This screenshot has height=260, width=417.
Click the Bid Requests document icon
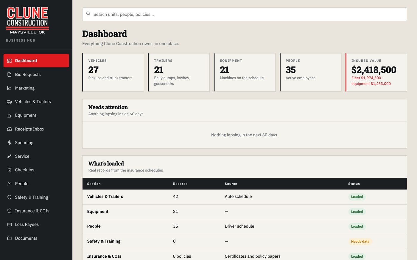tap(9, 74)
